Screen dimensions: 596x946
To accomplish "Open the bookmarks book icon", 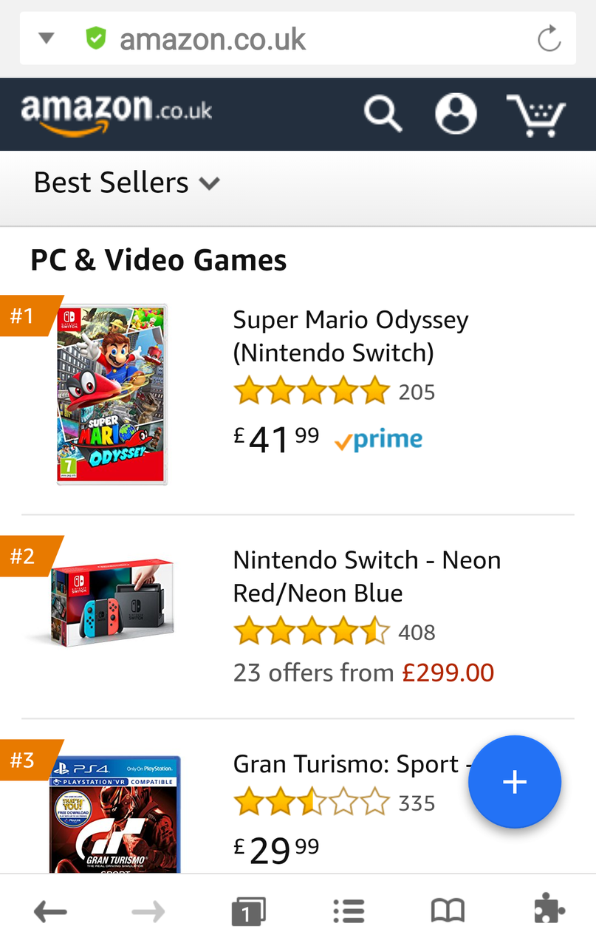I will pyautogui.click(x=448, y=912).
